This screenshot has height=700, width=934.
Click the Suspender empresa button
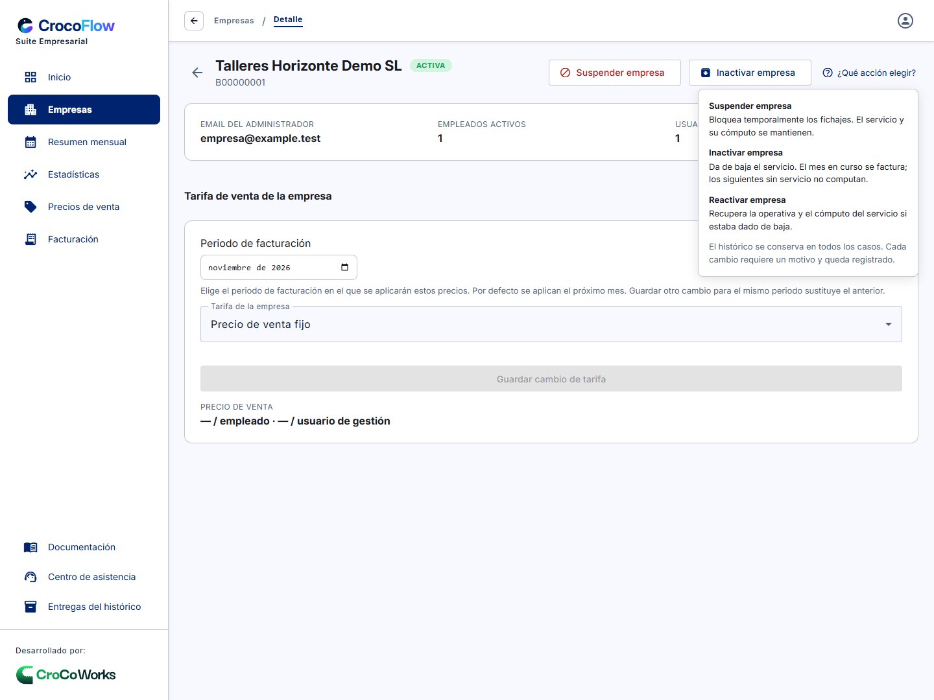coord(614,73)
